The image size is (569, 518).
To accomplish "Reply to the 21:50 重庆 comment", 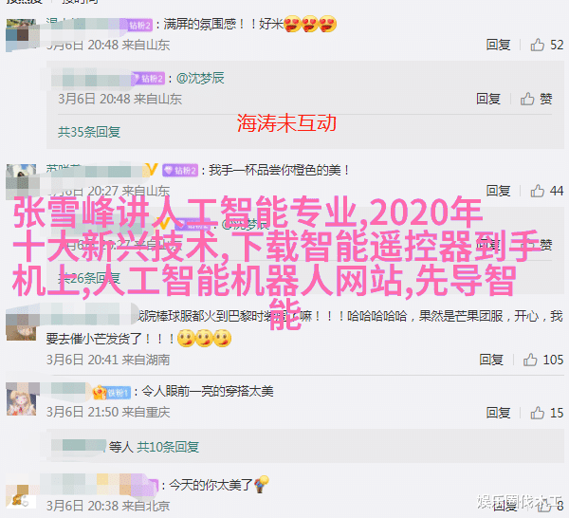I will pyautogui.click(x=498, y=413).
